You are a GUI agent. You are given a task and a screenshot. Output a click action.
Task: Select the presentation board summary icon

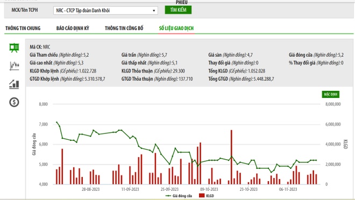coord(14,48)
